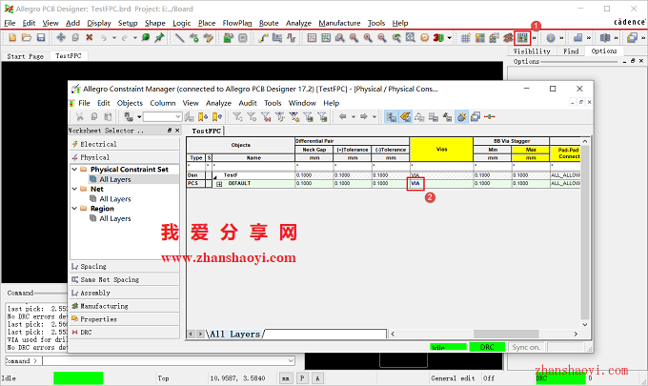Select All Layers under Region
The width and height of the screenshot is (648, 386).
115,218
